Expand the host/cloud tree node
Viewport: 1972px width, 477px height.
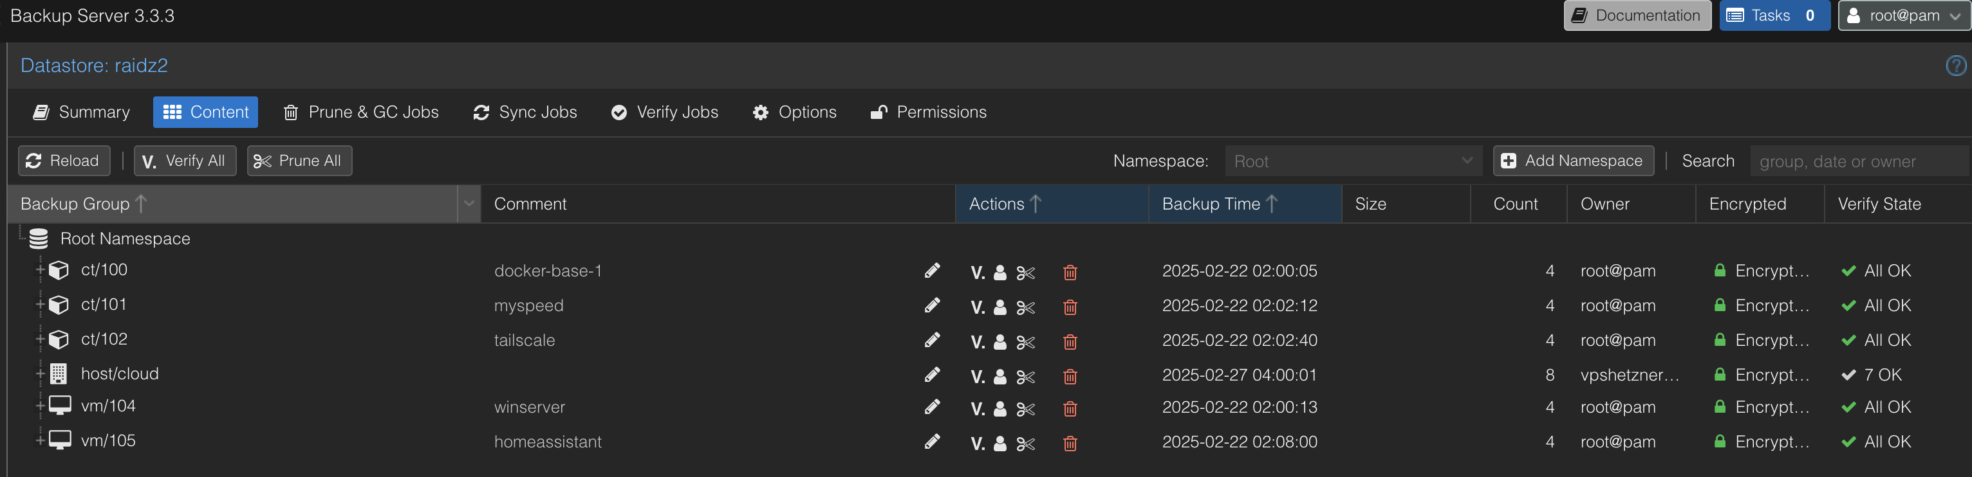click(40, 373)
